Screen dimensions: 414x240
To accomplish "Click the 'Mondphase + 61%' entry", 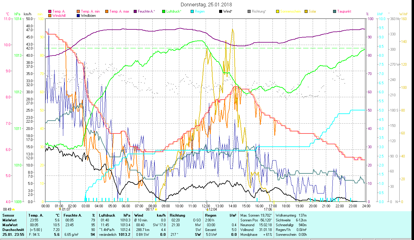I will point(256,235).
